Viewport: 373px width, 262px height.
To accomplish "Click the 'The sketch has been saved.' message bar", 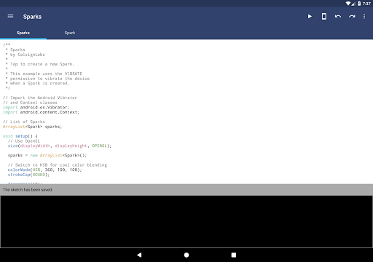I will coord(186,190).
